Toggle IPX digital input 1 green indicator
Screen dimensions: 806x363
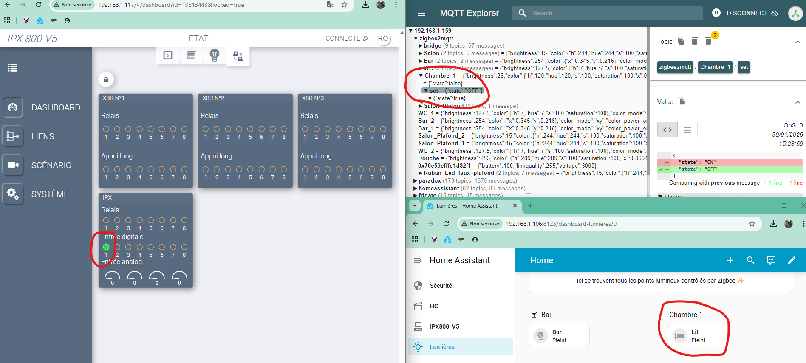(x=106, y=247)
